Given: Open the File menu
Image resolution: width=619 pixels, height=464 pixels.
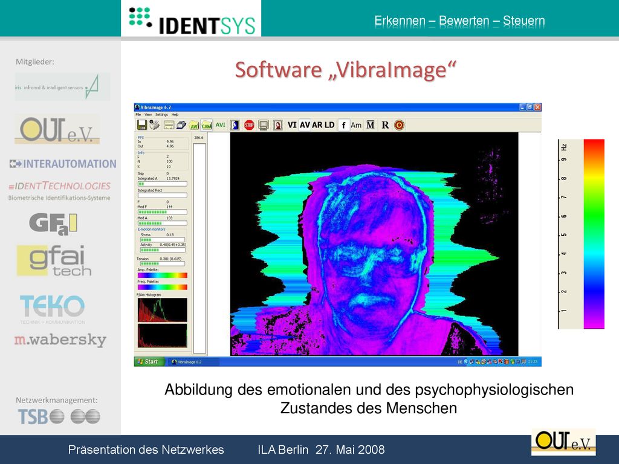Looking at the screenshot, I should coord(138,114).
